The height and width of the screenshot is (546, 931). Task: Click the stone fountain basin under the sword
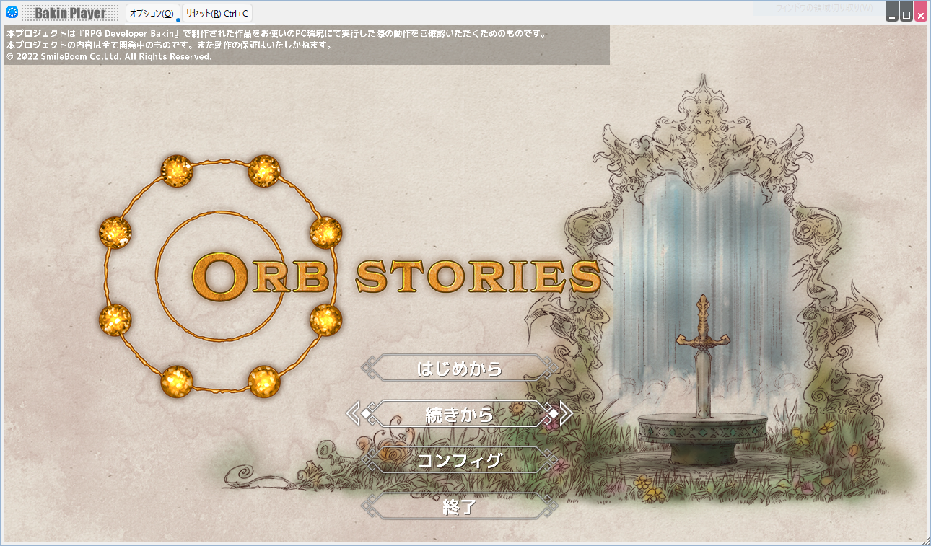[x=702, y=433]
